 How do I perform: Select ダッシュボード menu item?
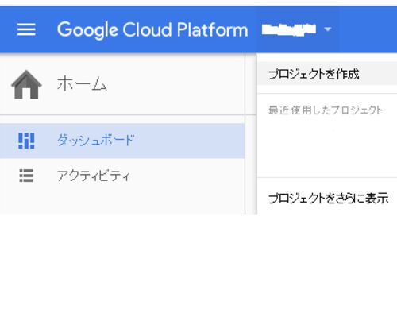[x=122, y=141]
